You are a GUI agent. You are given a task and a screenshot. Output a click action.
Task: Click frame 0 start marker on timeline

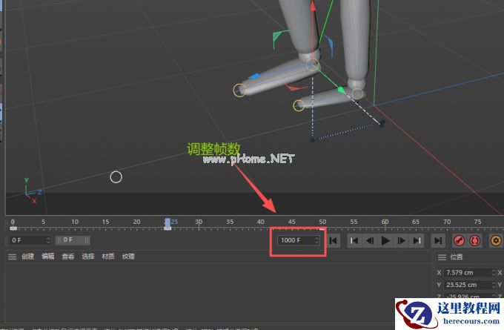(x=13, y=228)
